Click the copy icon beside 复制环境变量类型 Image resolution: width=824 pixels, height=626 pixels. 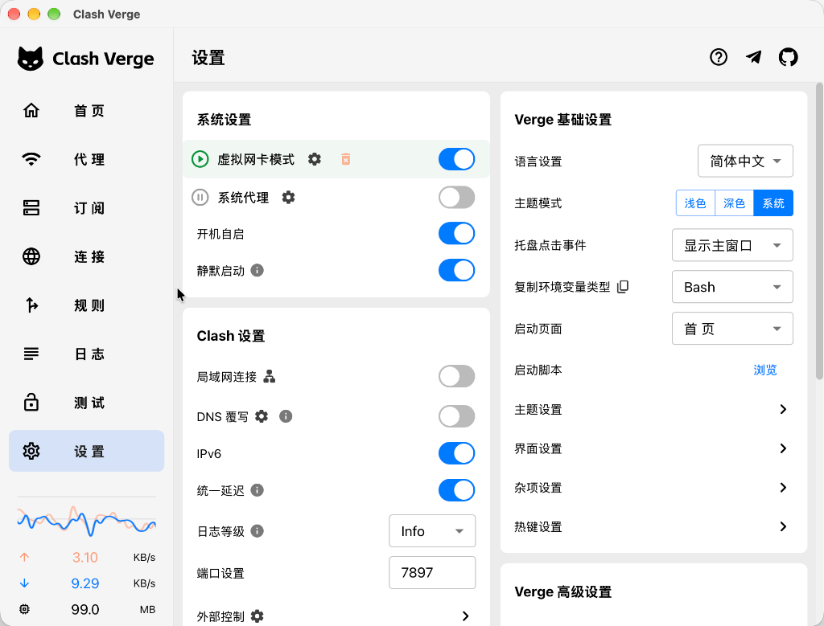[x=623, y=287]
